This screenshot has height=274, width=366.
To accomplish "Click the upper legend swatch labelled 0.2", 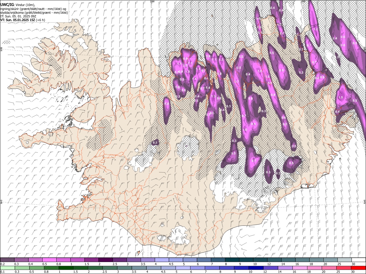I will click(7, 260).
